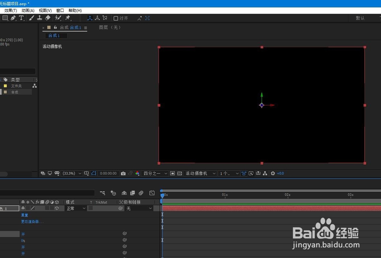Open the 1个 view layout dropdown
The height and width of the screenshot is (258, 381).
229,173
